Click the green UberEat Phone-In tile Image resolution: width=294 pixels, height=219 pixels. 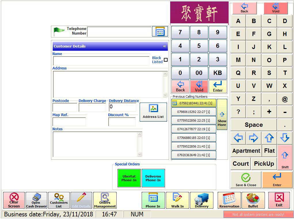pyautogui.click(x=129, y=178)
